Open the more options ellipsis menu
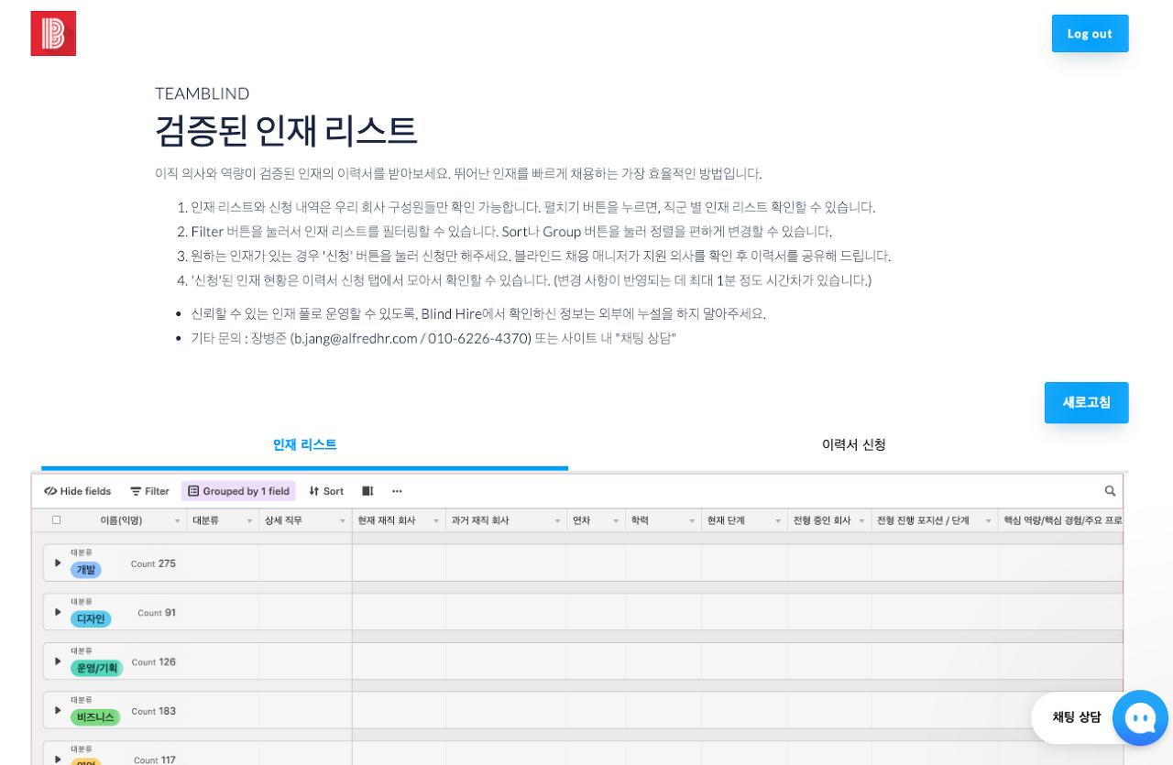1173x765 pixels. point(396,491)
